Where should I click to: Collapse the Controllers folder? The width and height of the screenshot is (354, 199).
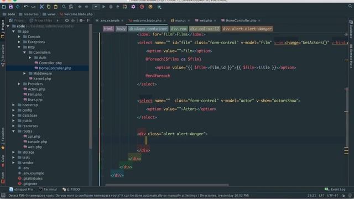(x=24, y=53)
